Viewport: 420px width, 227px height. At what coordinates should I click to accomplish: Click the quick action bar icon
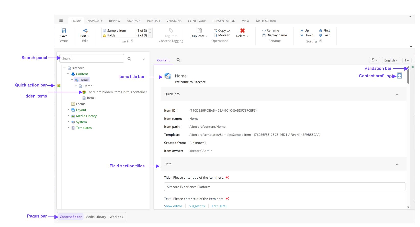[59, 86]
